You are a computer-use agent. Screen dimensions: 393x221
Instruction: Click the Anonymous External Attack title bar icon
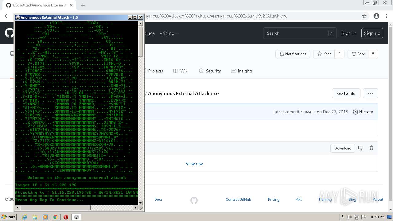(18, 17)
